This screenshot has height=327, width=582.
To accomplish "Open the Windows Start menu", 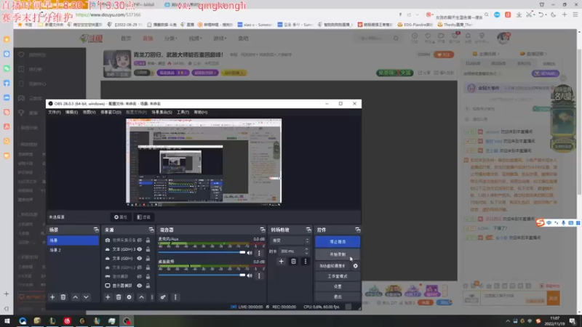I will [7, 320].
